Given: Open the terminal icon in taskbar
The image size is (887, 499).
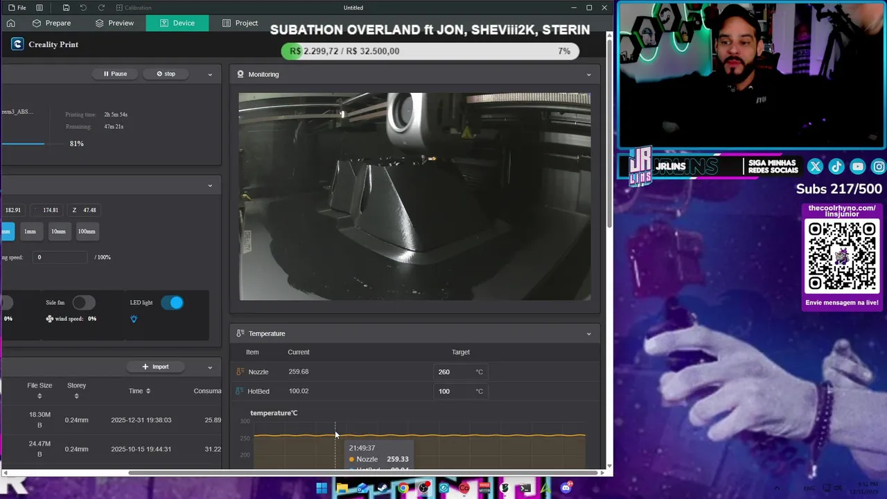Looking at the screenshot, I should (x=525, y=488).
